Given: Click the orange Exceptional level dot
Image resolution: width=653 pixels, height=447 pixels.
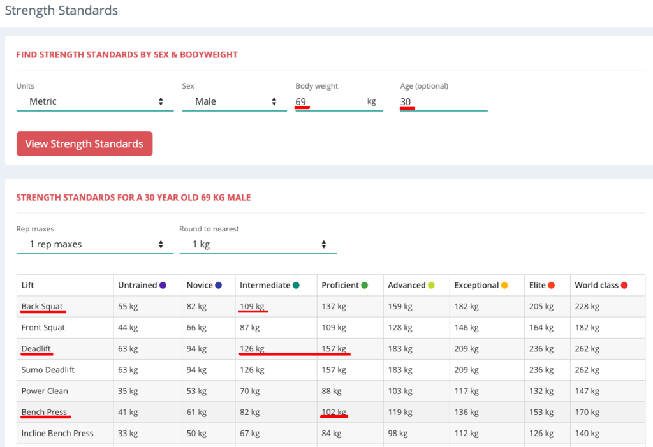Looking at the screenshot, I should (504, 286).
